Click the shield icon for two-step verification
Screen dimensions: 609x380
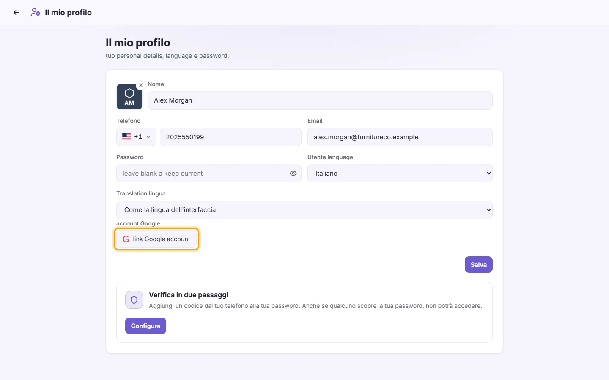134,300
